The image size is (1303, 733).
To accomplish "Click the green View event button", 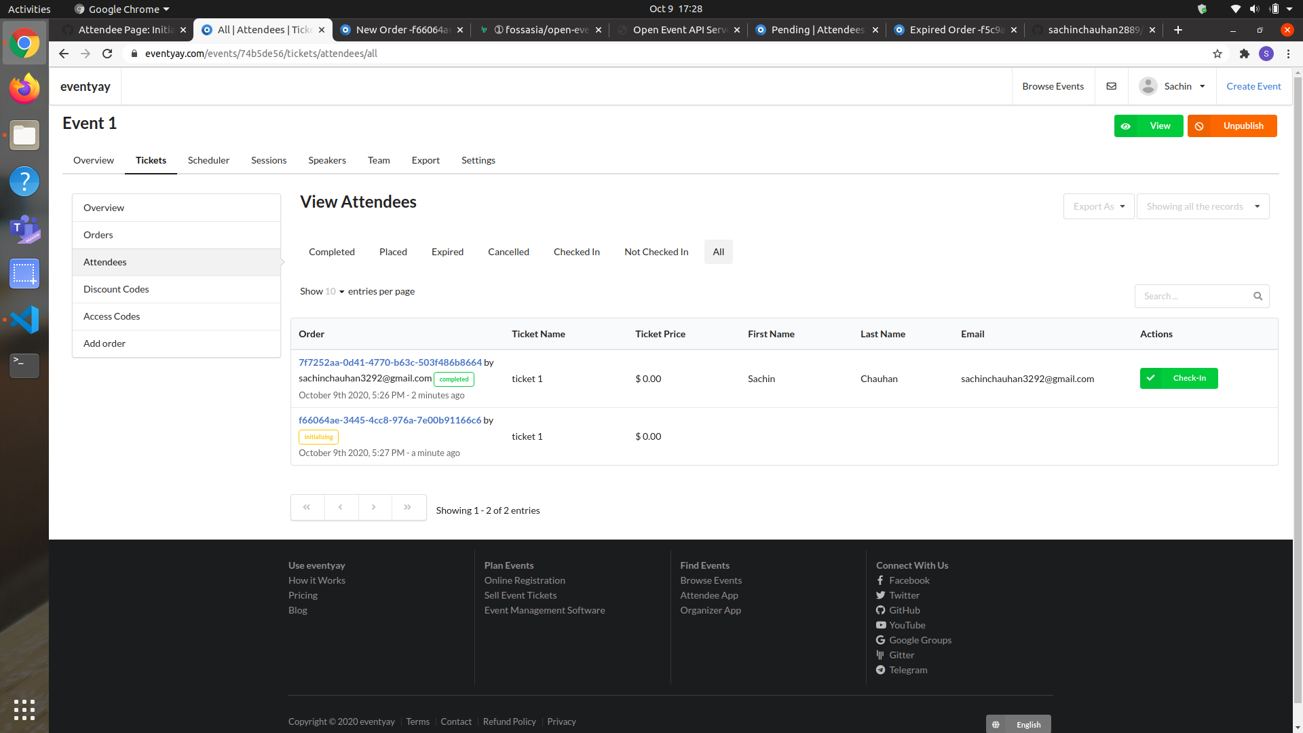I will point(1148,126).
